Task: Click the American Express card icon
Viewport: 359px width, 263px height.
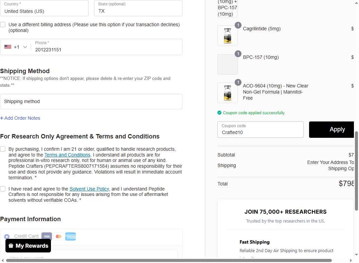Action: 71,236
